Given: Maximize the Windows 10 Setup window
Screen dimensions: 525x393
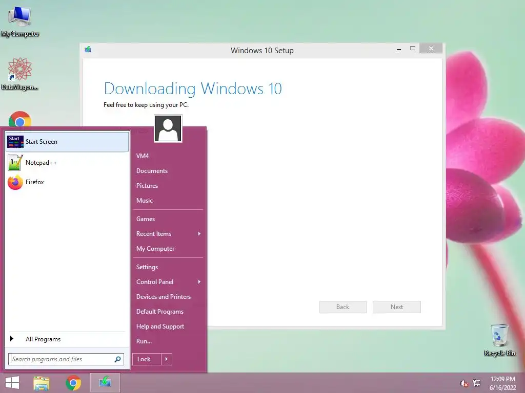Looking at the screenshot, I should (x=413, y=49).
